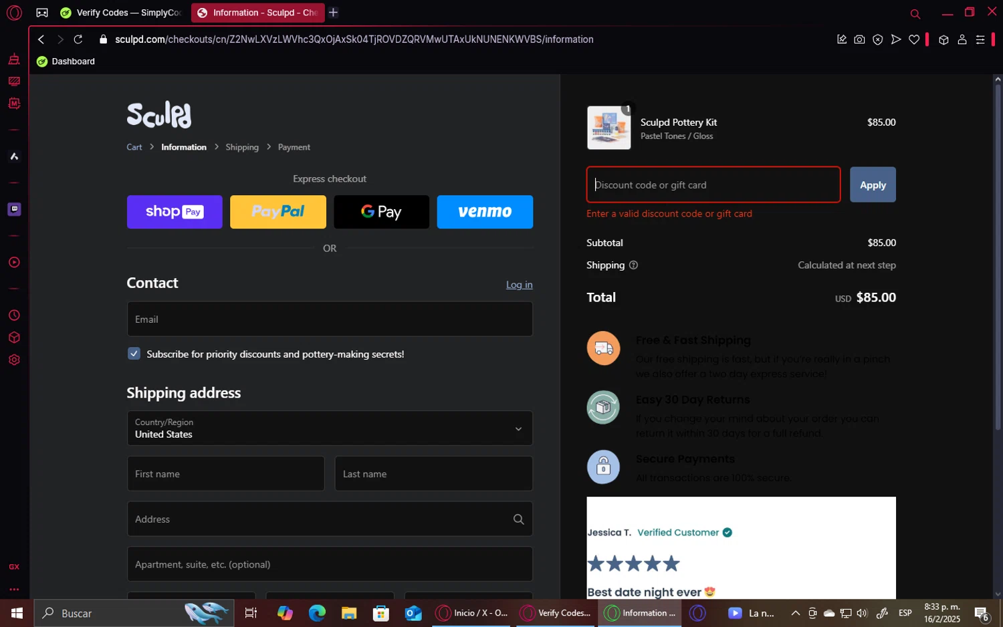Screen dimensions: 1003x627
Task: Open extensions cube icon
Action: pyautogui.click(x=943, y=39)
